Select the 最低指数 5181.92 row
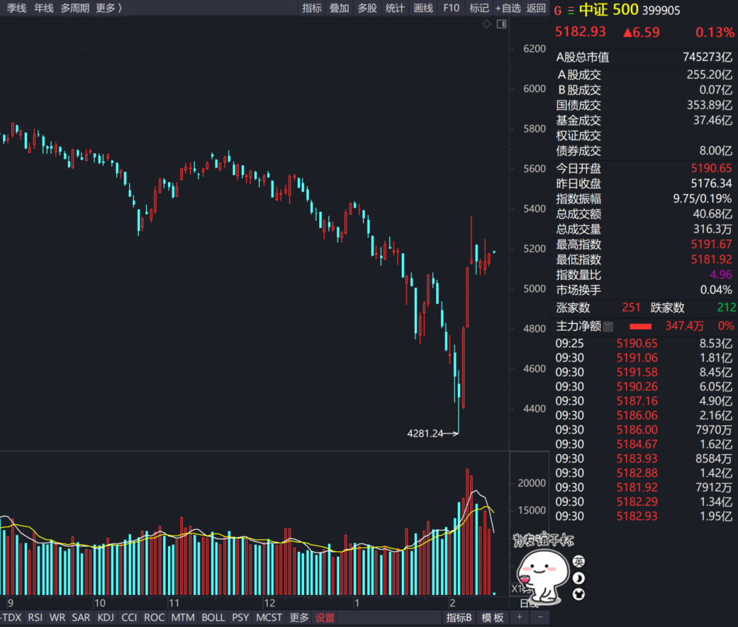This screenshot has width=738, height=627. (644, 260)
